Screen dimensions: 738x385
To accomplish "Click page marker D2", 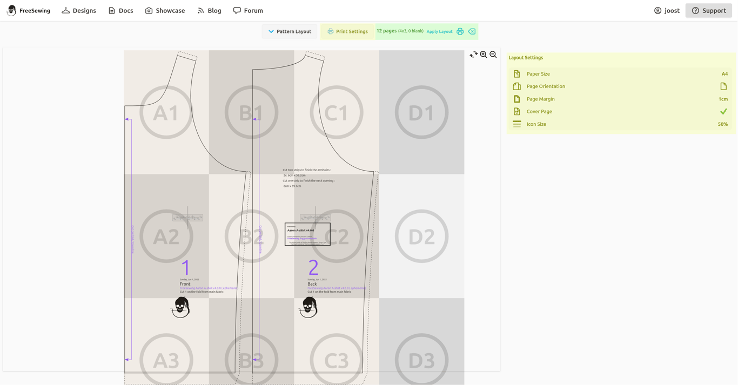I will (421, 236).
